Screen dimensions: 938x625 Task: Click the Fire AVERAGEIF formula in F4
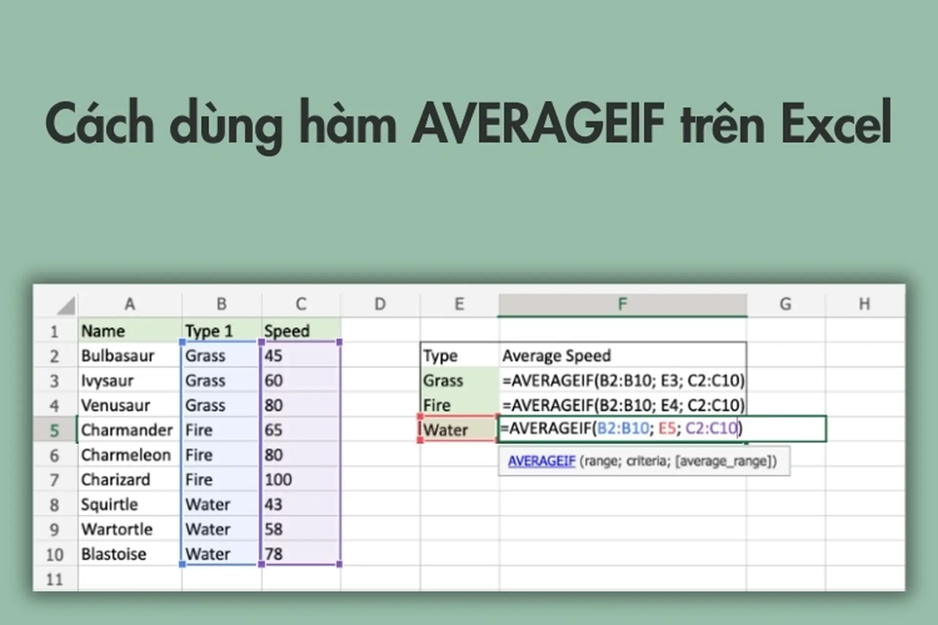(620, 405)
